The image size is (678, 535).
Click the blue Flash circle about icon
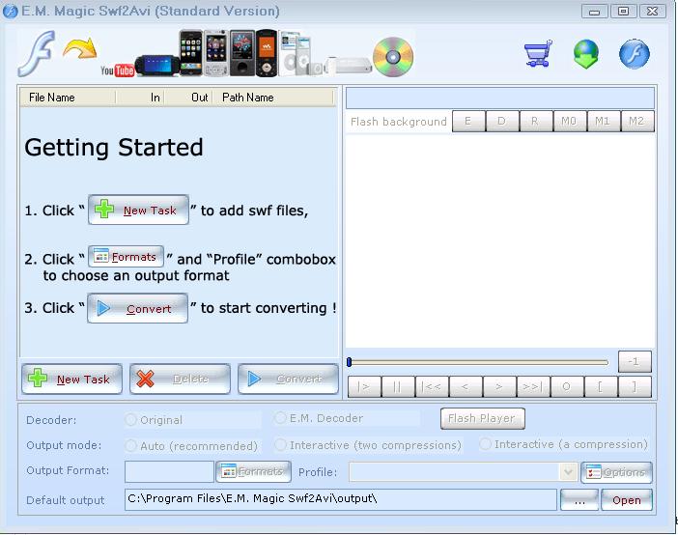point(635,54)
